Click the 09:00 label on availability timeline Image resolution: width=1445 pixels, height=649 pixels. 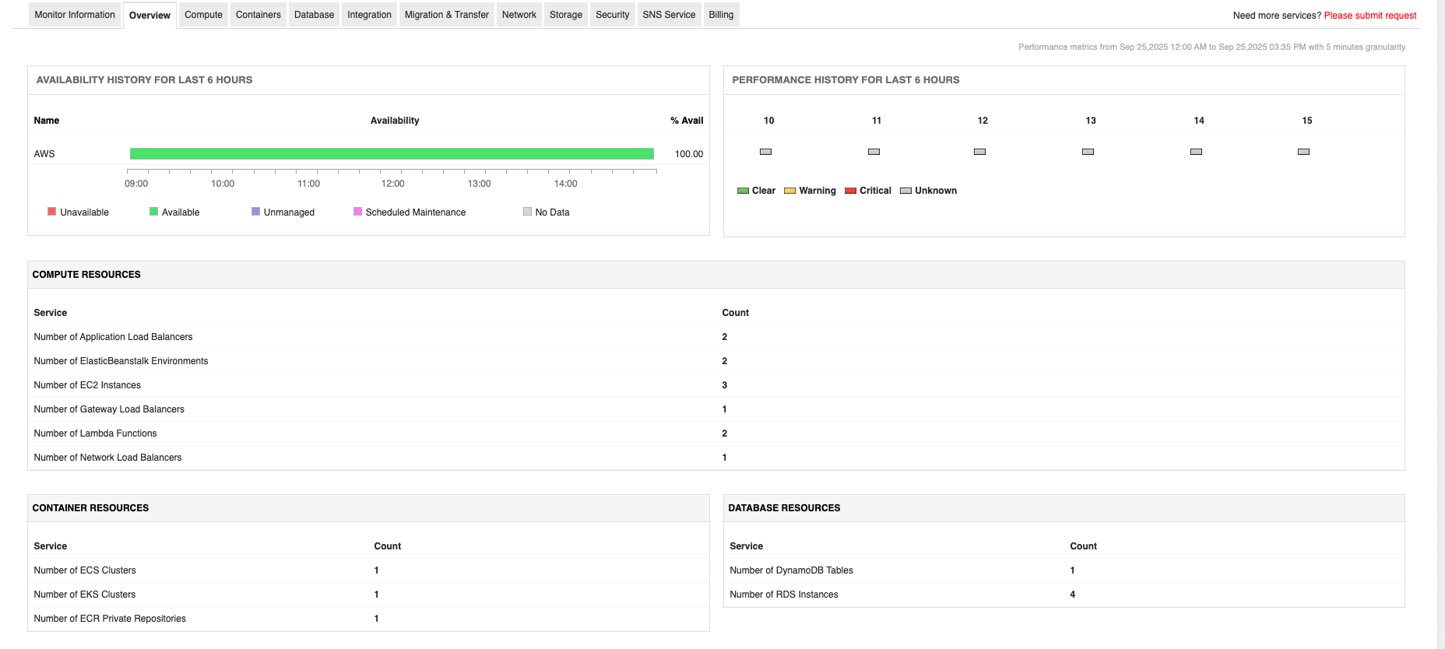coord(136,184)
